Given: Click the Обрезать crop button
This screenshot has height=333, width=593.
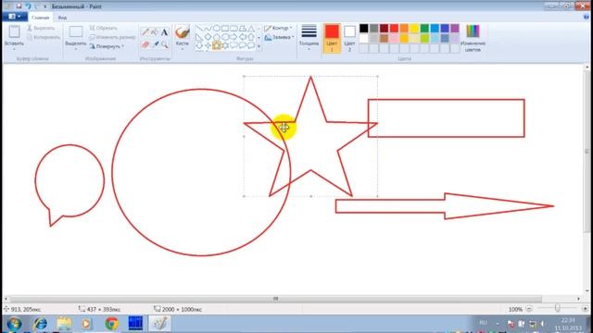Looking at the screenshot, I should (x=103, y=28).
